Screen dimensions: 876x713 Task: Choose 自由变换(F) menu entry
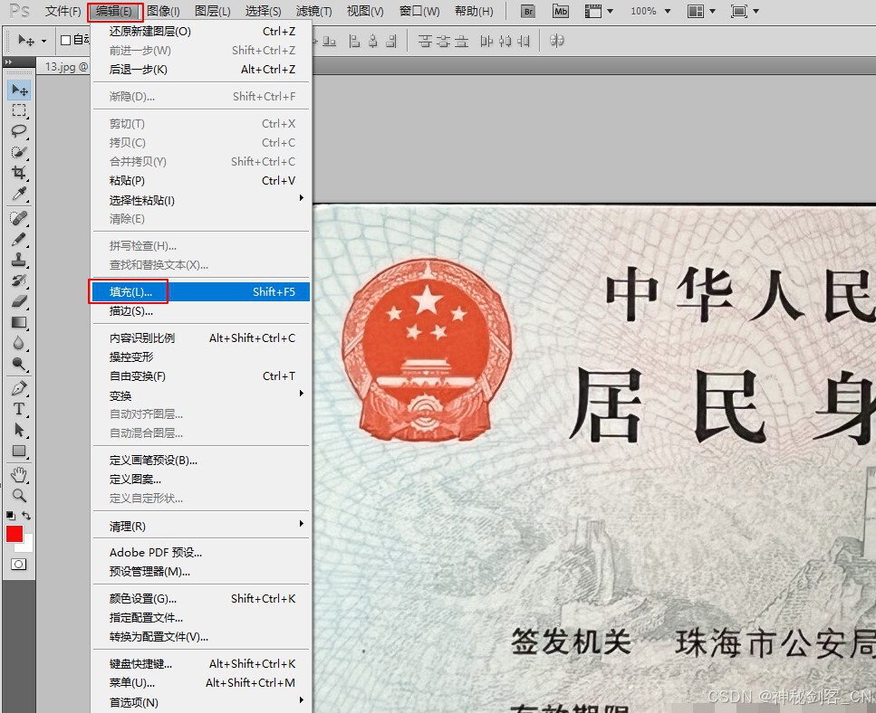pyautogui.click(x=201, y=376)
